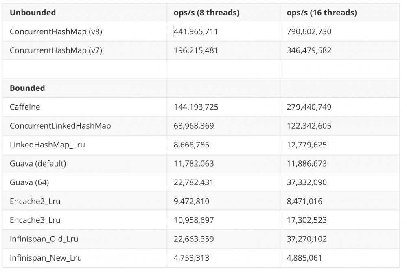Click the Guava (default) row label

point(38,164)
